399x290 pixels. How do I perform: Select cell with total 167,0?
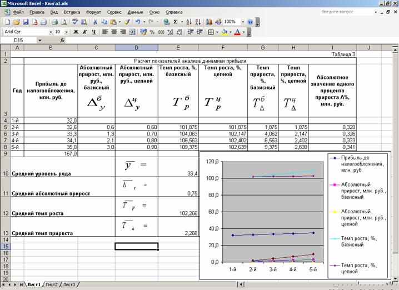coord(51,153)
